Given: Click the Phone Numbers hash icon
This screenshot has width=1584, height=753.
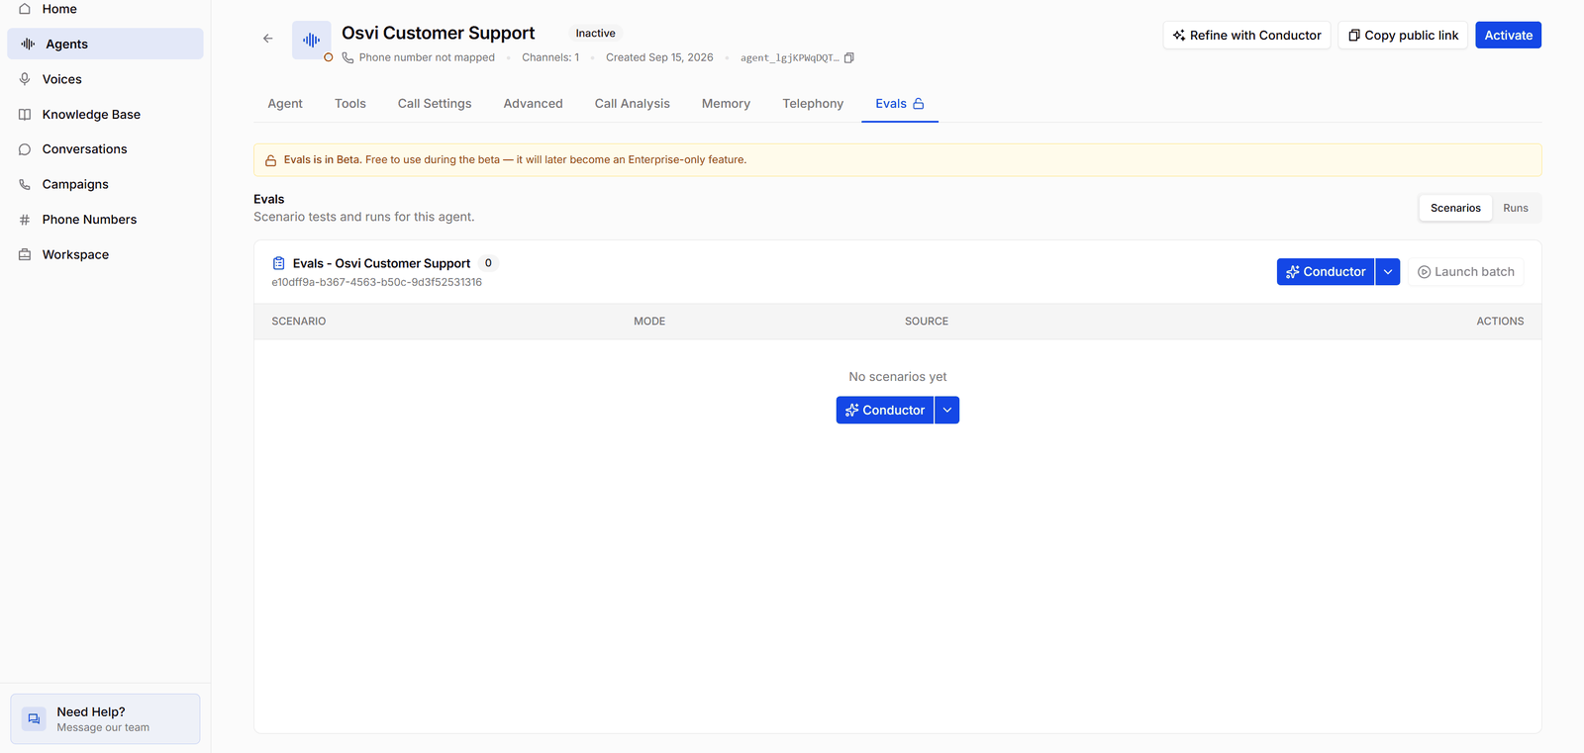Looking at the screenshot, I should (x=25, y=220).
